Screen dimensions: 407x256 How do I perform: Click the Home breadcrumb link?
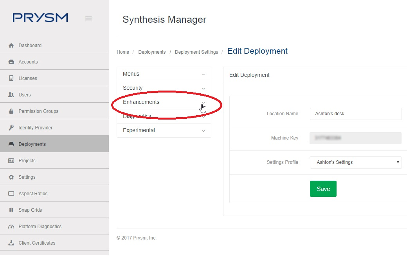pos(123,52)
